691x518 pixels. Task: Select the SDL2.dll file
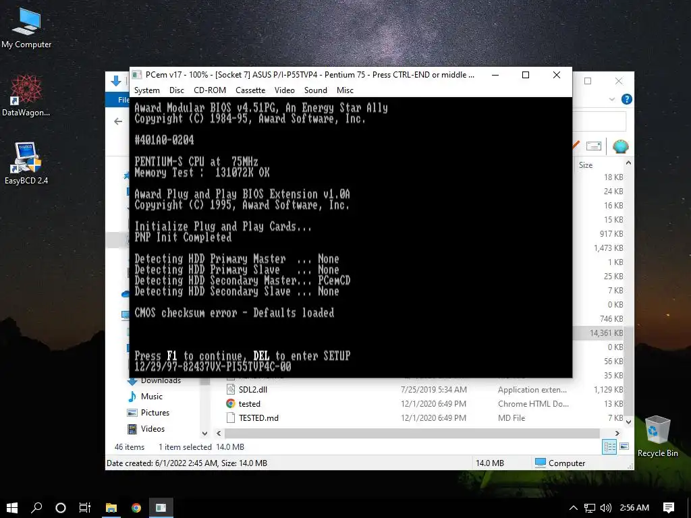[x=253, y=389]
